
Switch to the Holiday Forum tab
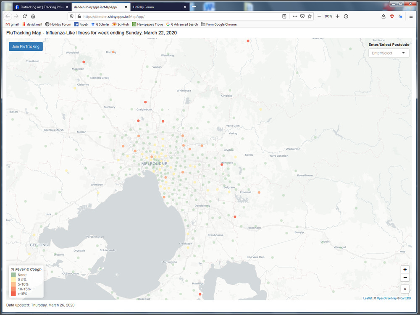click(155, 7)
